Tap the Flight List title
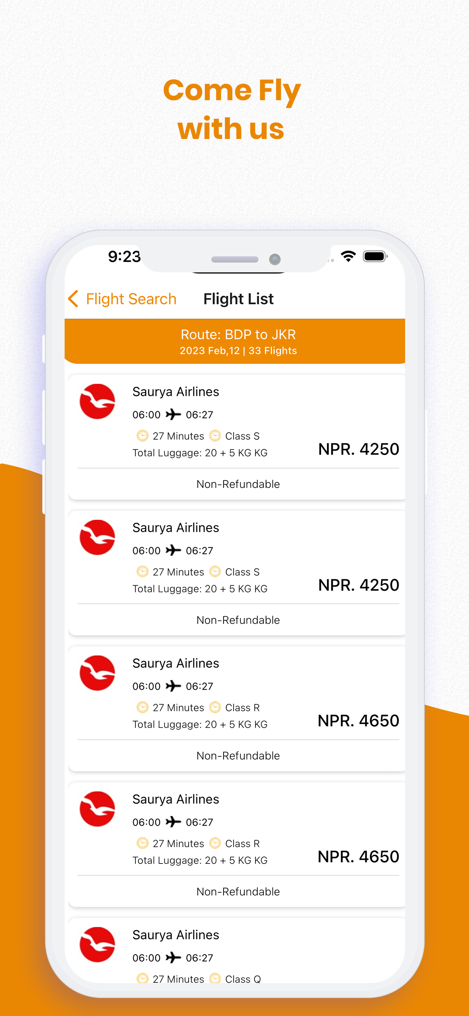 238,299
